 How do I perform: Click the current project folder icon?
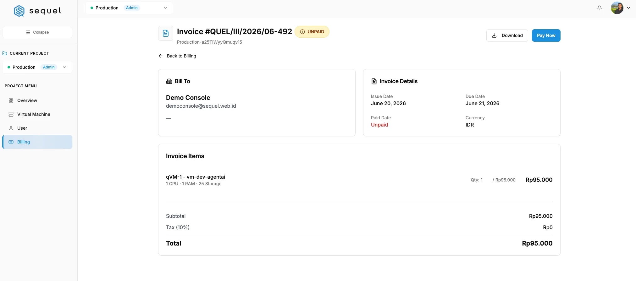pyautogui.click(x=5, y=53)
